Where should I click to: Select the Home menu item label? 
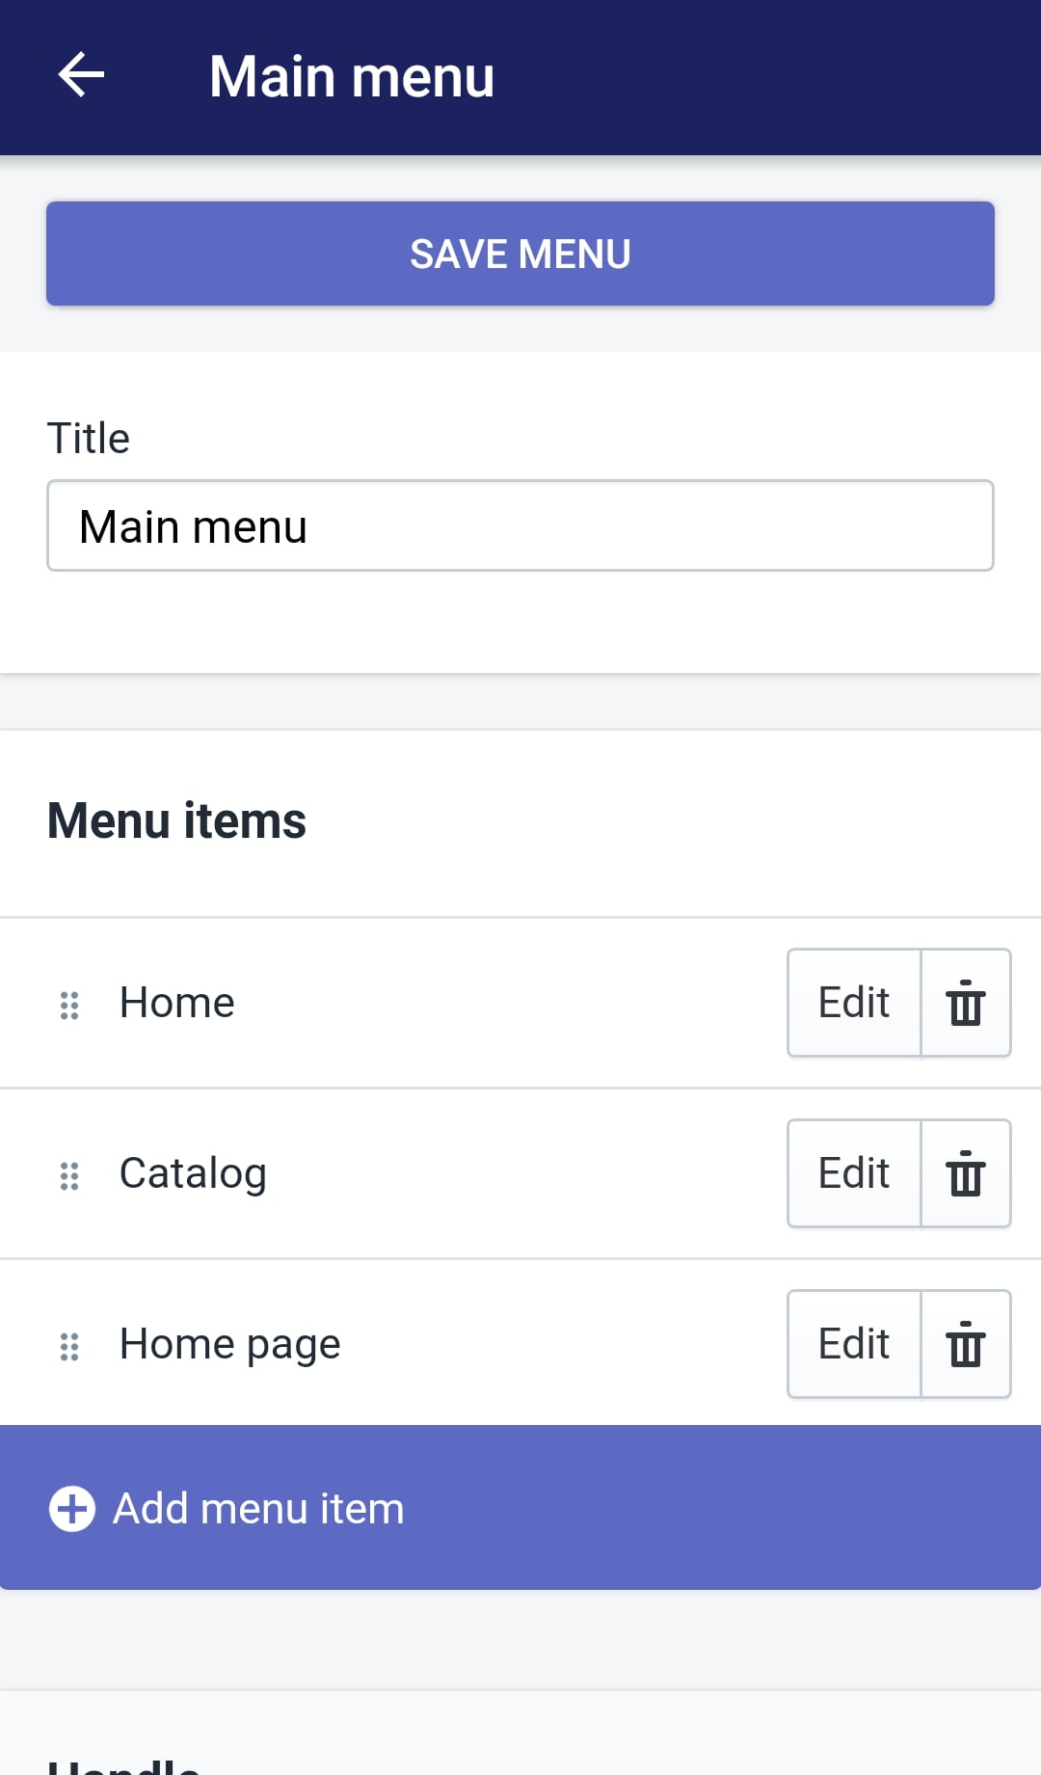(x=177, y=1003)
